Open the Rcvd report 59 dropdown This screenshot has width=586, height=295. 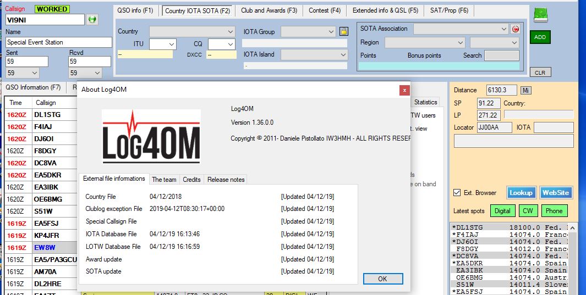tap(85, 73)
